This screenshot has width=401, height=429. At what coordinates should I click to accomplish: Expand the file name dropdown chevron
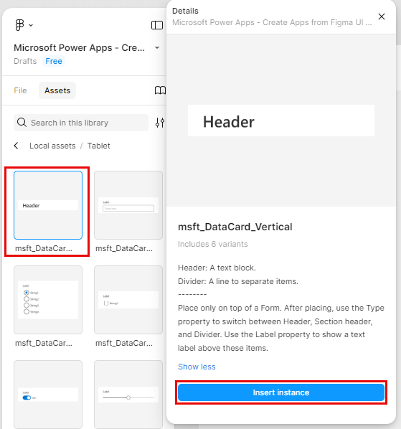(x=157, y=47)
